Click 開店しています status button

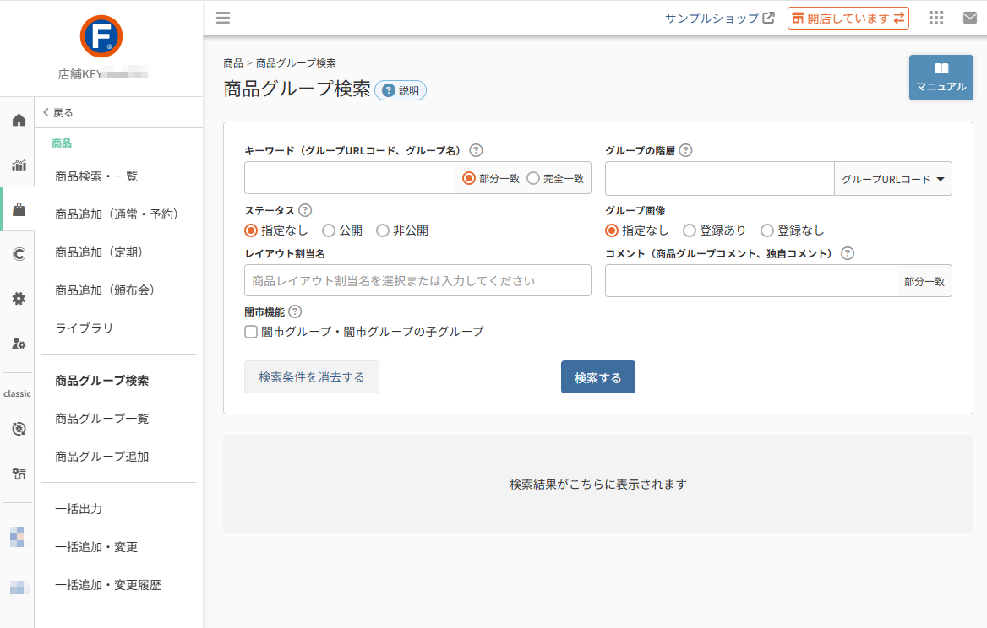848,19
